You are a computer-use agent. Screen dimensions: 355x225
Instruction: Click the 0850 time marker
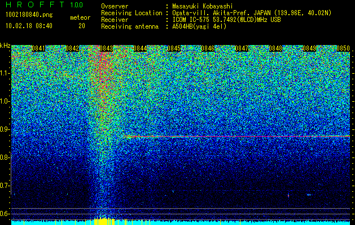tap(343, 48)
